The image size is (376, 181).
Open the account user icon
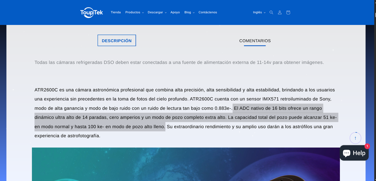click(x=280, y=12)
